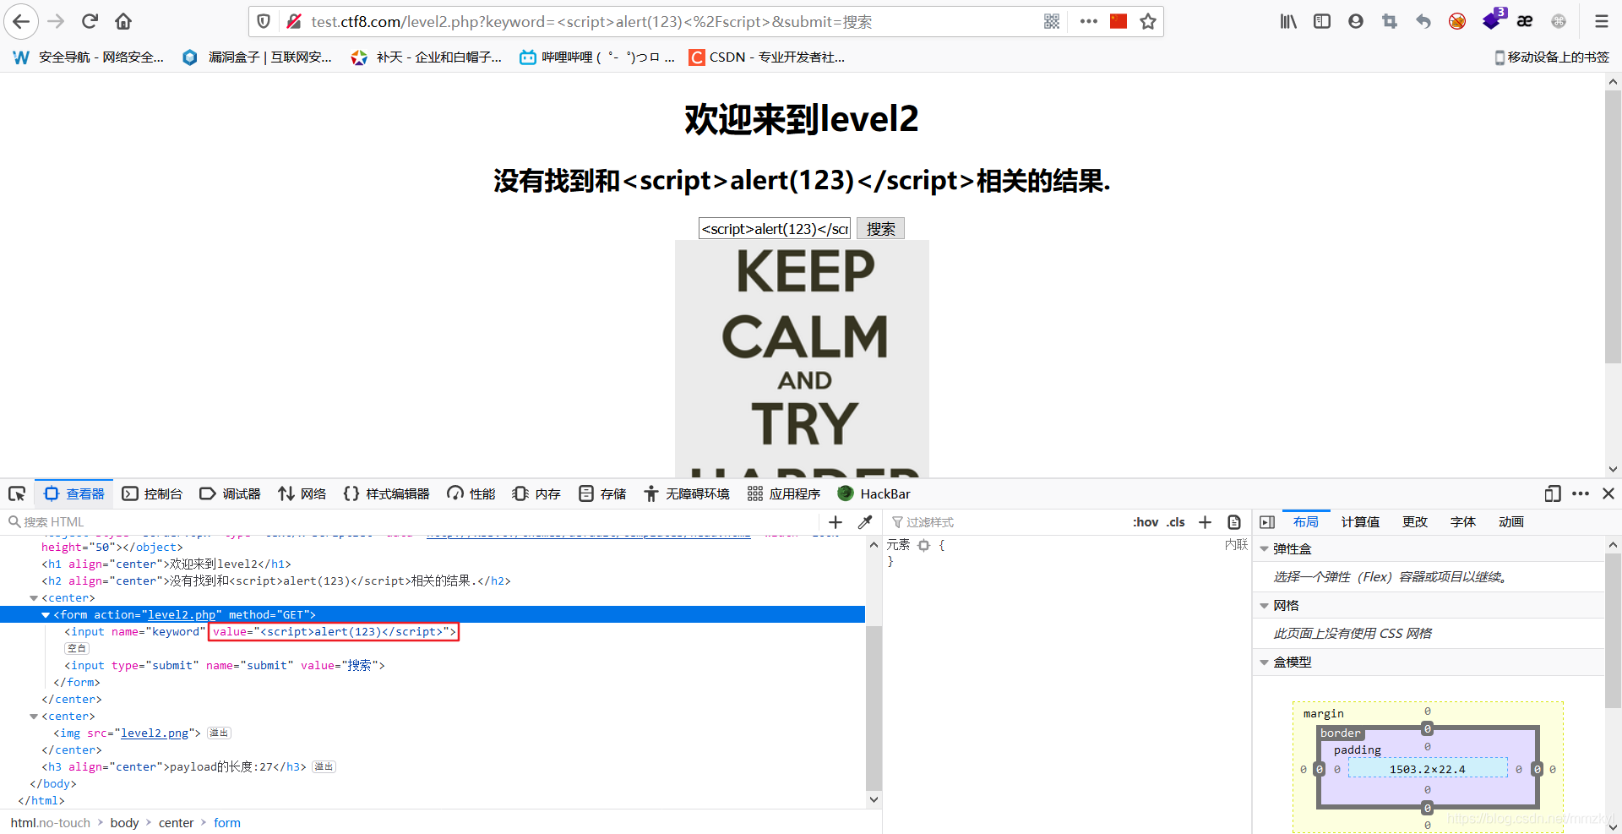Screen dimensions: 1622x834
Task: Add a new node in HTML inspector
Action: tap(835, 522)
